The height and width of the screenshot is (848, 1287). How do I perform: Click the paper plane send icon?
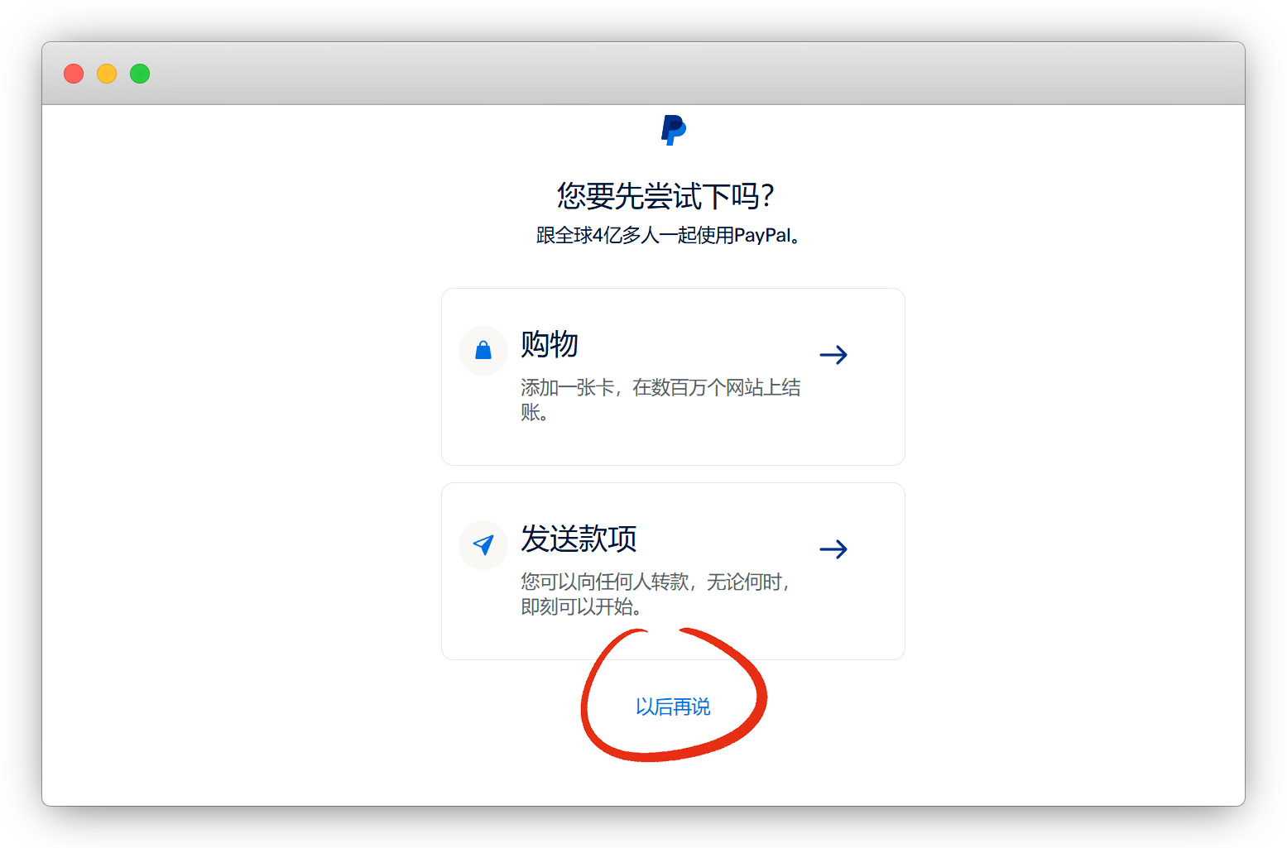pyautogui.click(x=483, y=544)
